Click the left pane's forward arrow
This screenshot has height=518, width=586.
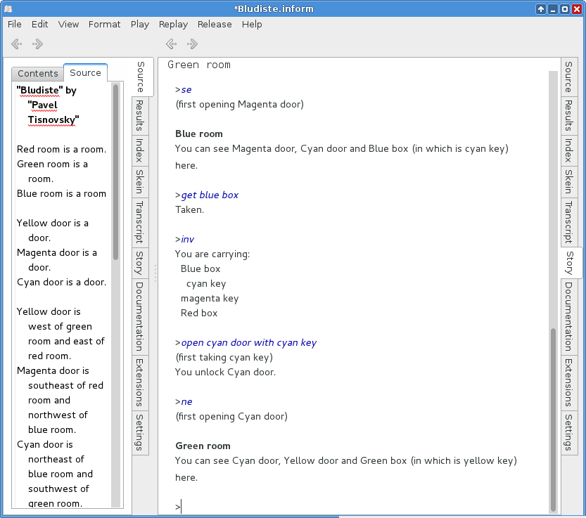coord(38,44)
